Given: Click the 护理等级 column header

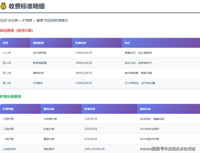Looking at the screenshot, I should [8, 109].
